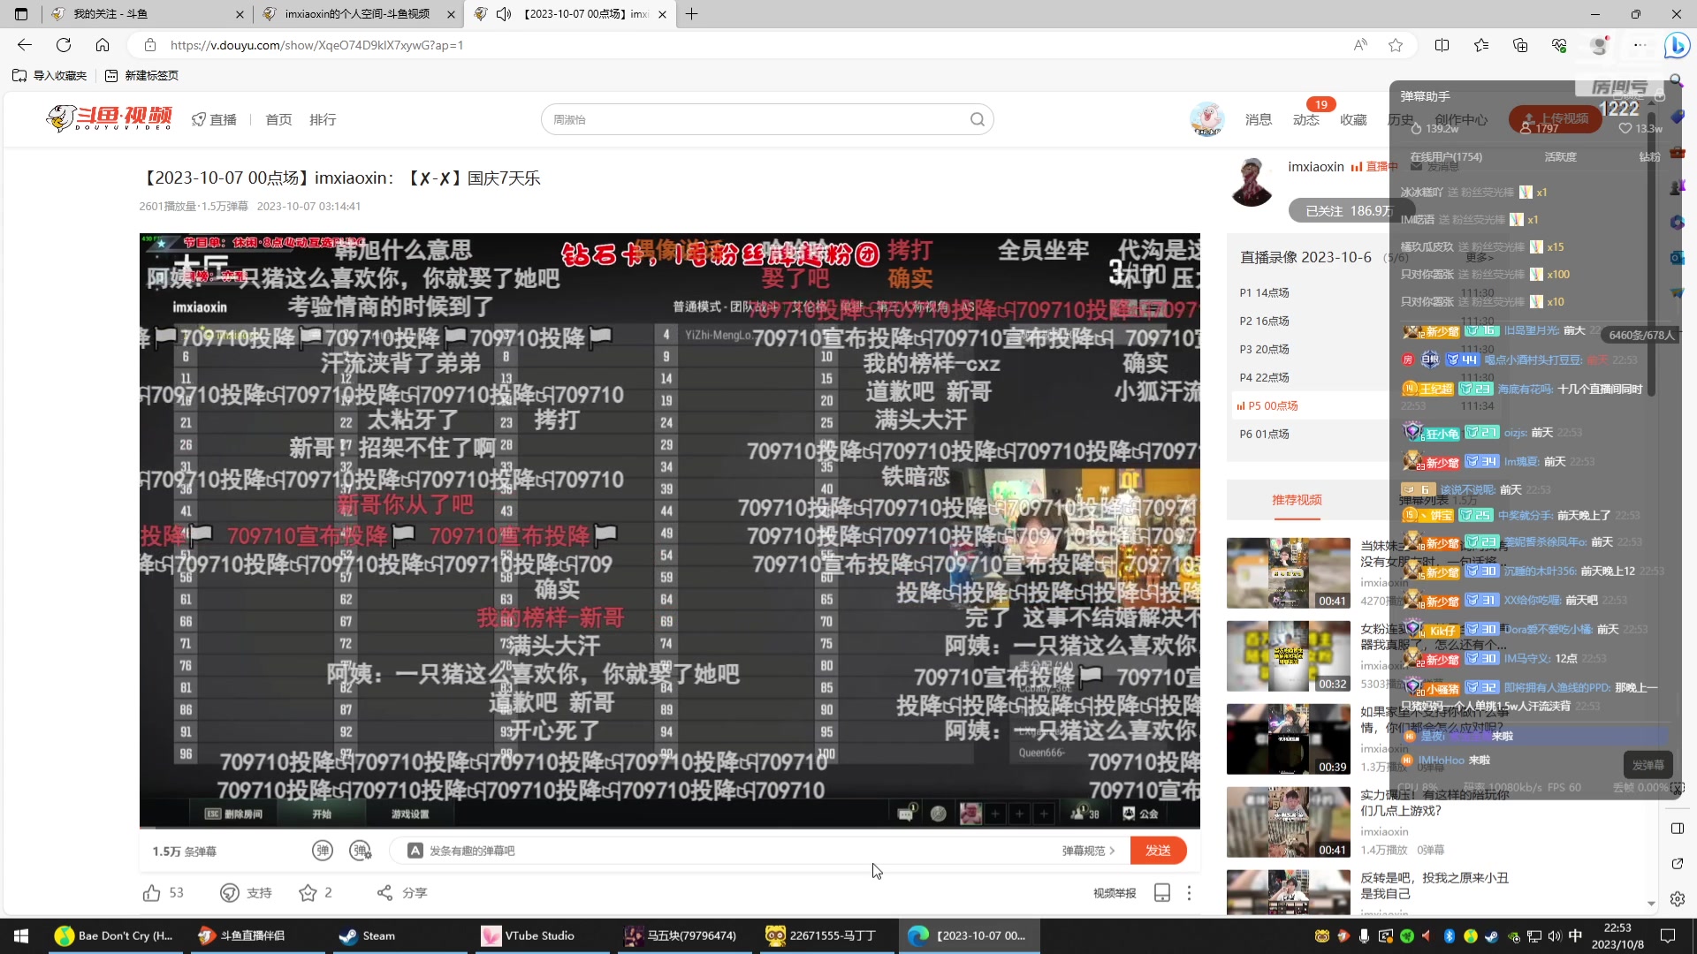Play episode P3 20点场
1697x954 pixels.
[1264, 349]
